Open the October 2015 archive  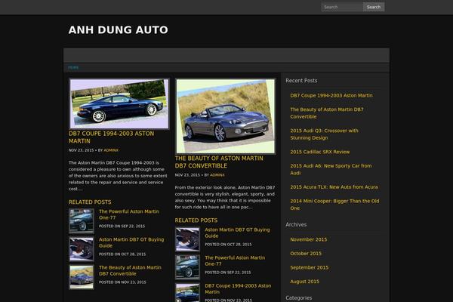pos(306,254)
